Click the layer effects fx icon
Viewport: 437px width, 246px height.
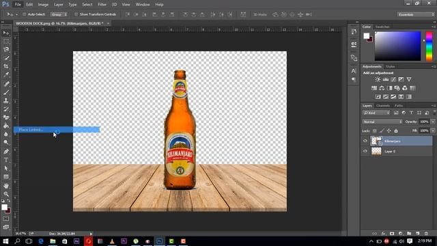(x=384, y=234)
